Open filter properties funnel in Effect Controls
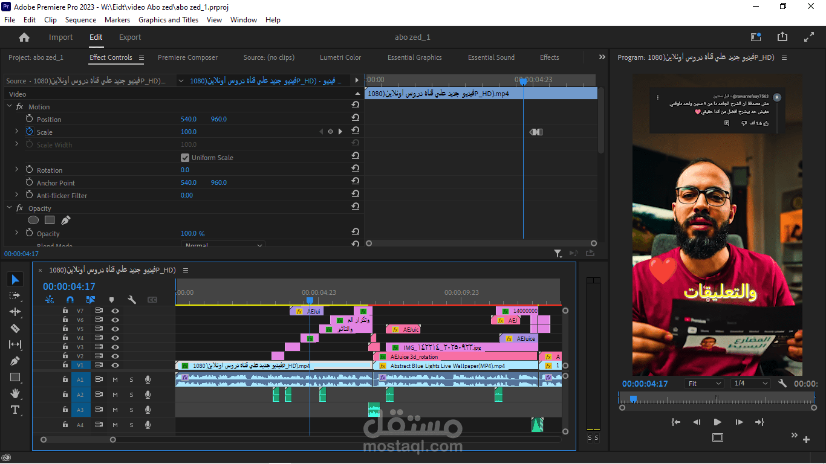This screenshot has height=464, width=826. 558,254
